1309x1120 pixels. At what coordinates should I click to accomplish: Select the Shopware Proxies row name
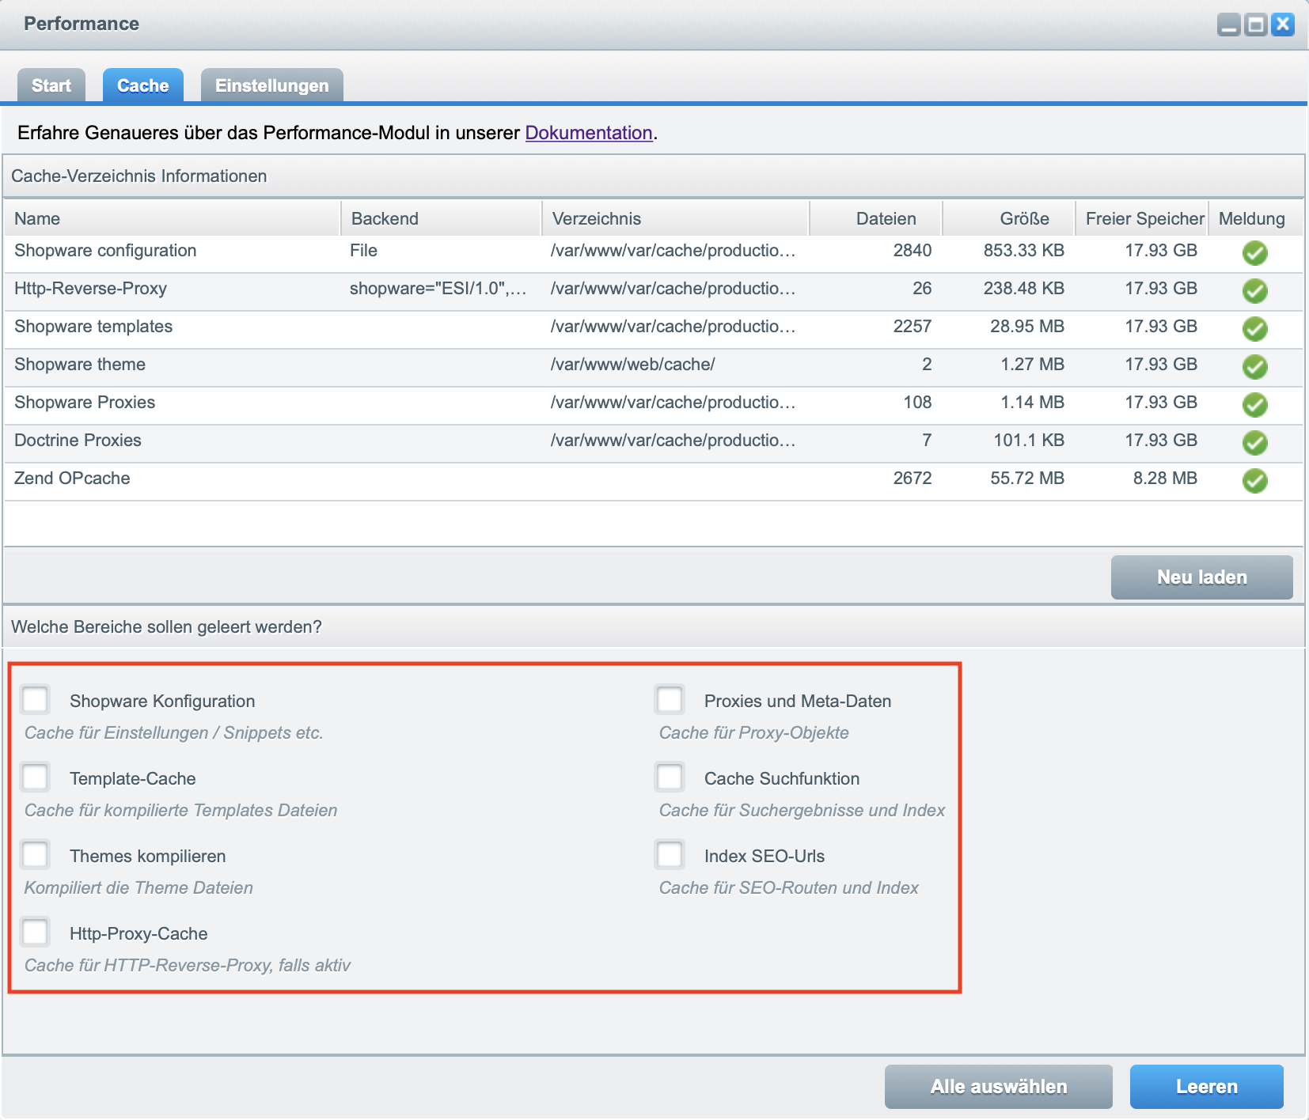(x=85, y=403)
